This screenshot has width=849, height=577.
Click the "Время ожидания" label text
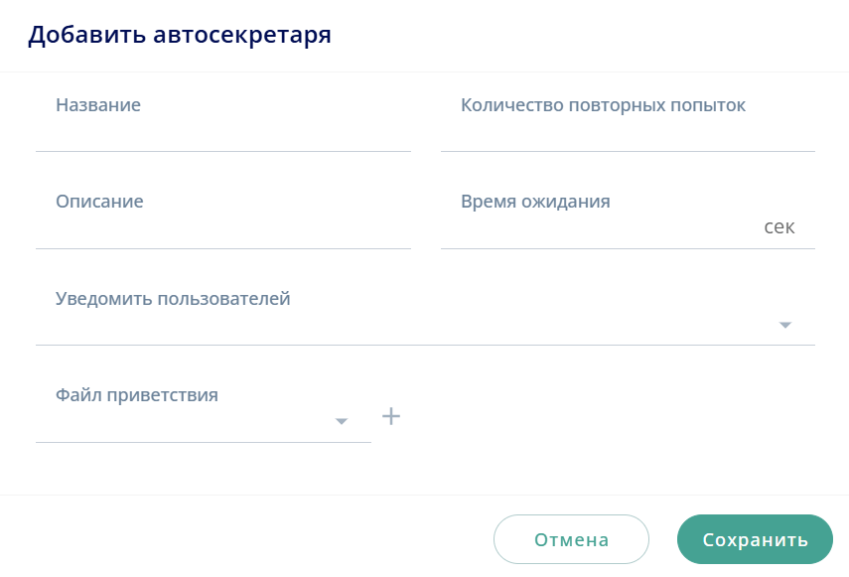tap(535, 201)
